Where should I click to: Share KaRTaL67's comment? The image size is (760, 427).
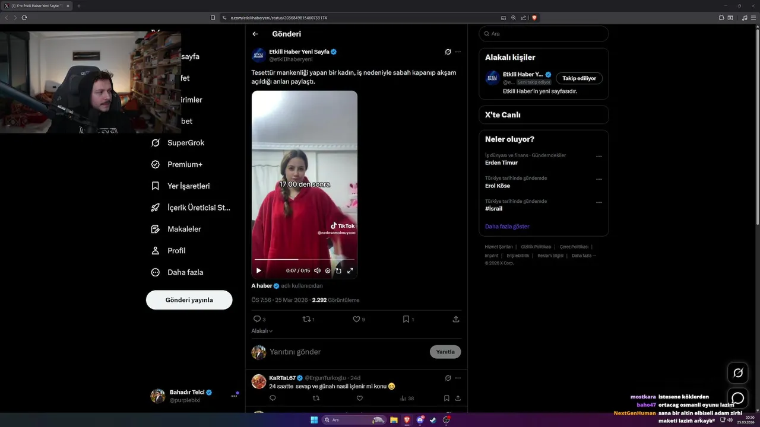pos(458,399)
